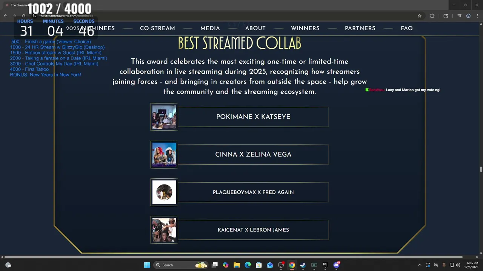
Task: Open the CO-STREAM nav item
Action: [x=157, y=28]
